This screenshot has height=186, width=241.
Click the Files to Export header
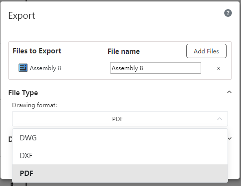point(37,51)
